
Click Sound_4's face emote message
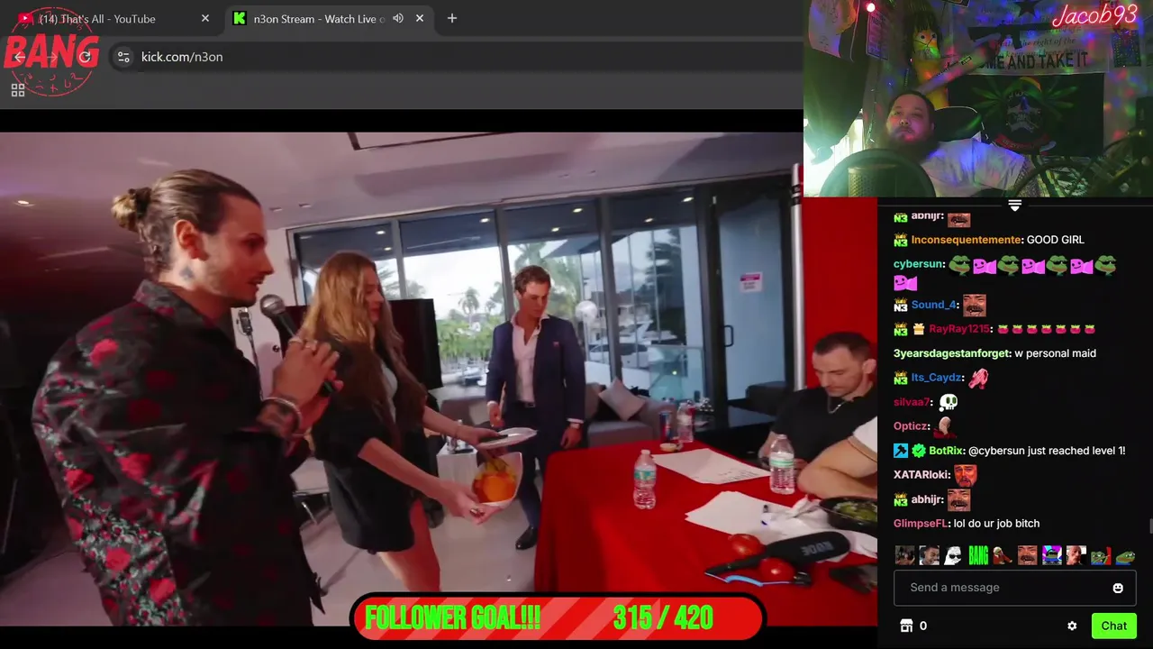pos(975,305)
